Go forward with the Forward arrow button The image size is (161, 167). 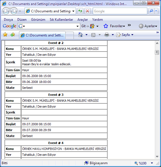14,11
